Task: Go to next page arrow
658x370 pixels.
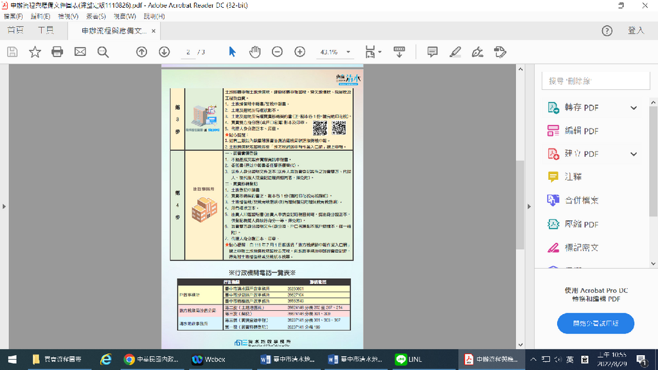Action: tap(164, 52)
